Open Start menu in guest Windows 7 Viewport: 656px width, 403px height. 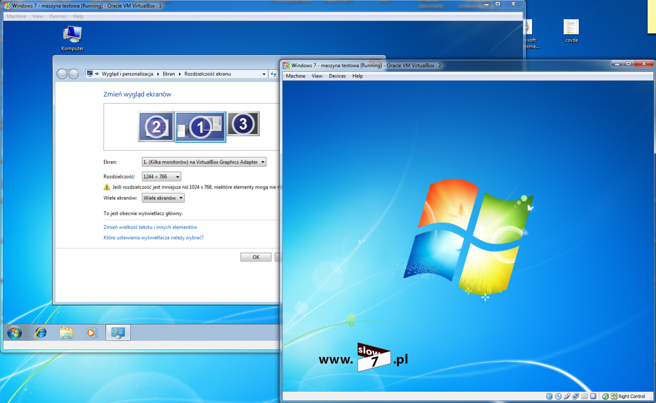click(15, 332)
